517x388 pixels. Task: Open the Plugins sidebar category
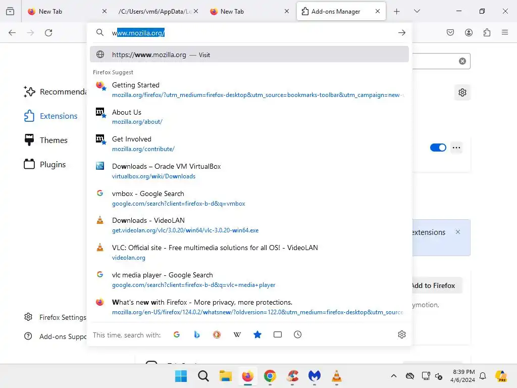tap(45, 164)
